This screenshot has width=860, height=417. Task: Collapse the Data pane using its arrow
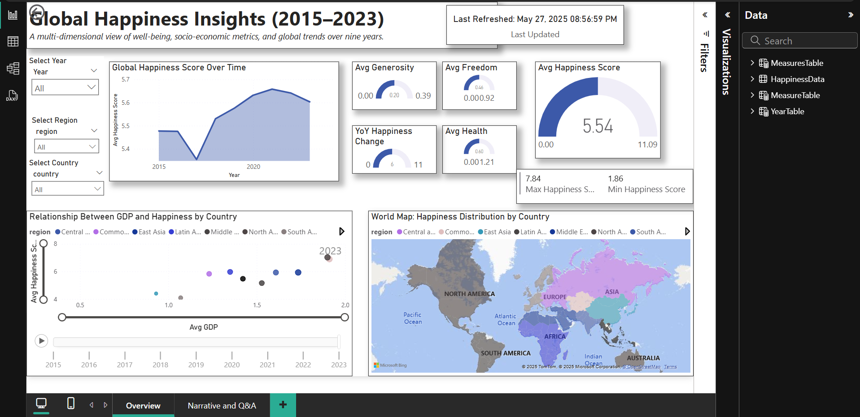click(x=851, y=14)
